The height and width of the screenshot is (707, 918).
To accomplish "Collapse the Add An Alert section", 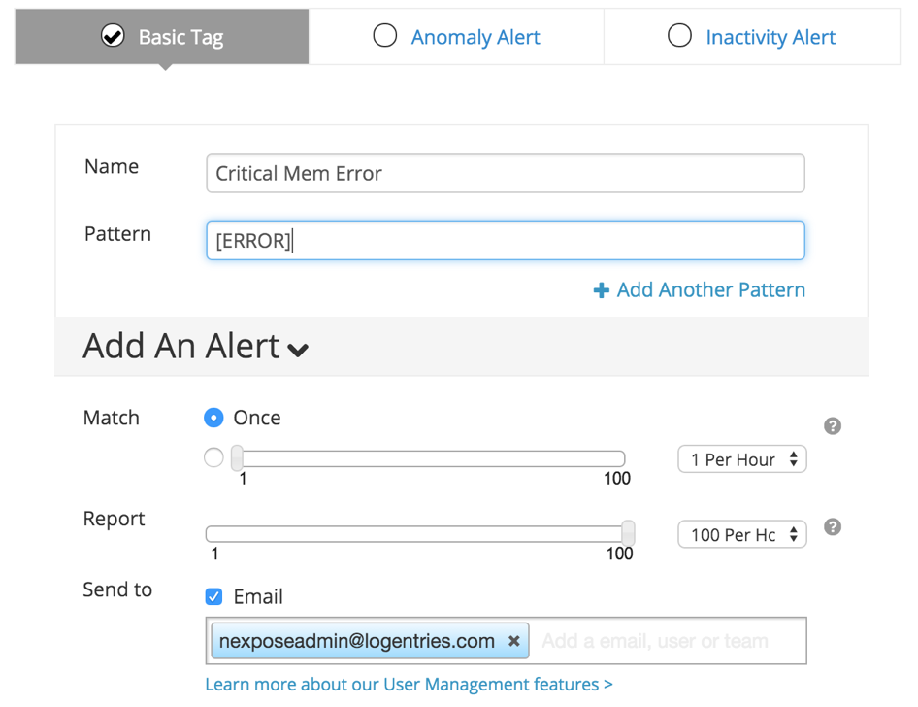I will [x=298, y=349].
